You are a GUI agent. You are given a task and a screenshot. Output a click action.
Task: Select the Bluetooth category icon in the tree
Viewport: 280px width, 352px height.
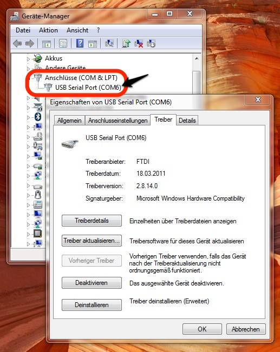click(x=38, y=117)
